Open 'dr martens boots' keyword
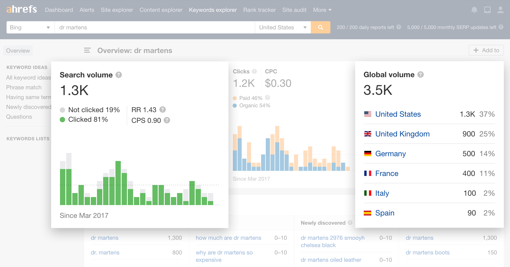 pos(428,252)
